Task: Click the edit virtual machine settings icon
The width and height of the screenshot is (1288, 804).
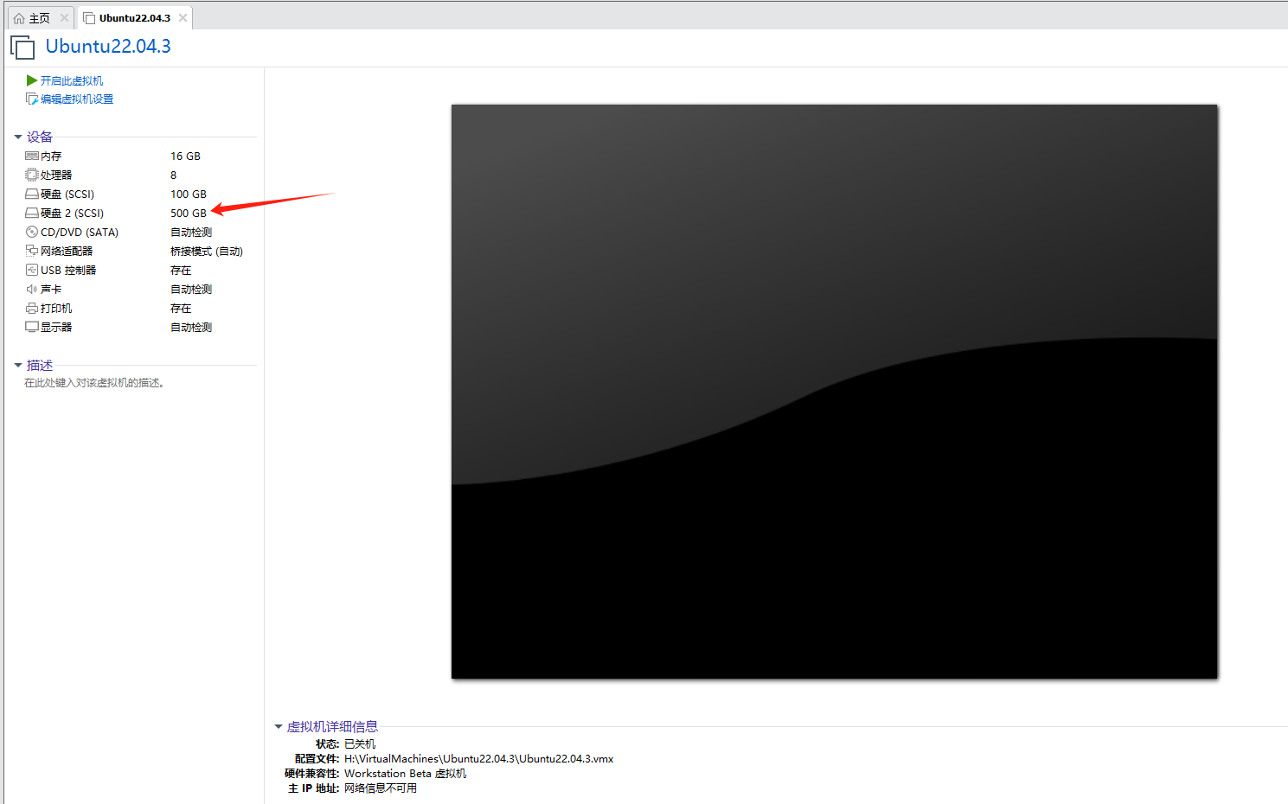Action: (32, 99)
